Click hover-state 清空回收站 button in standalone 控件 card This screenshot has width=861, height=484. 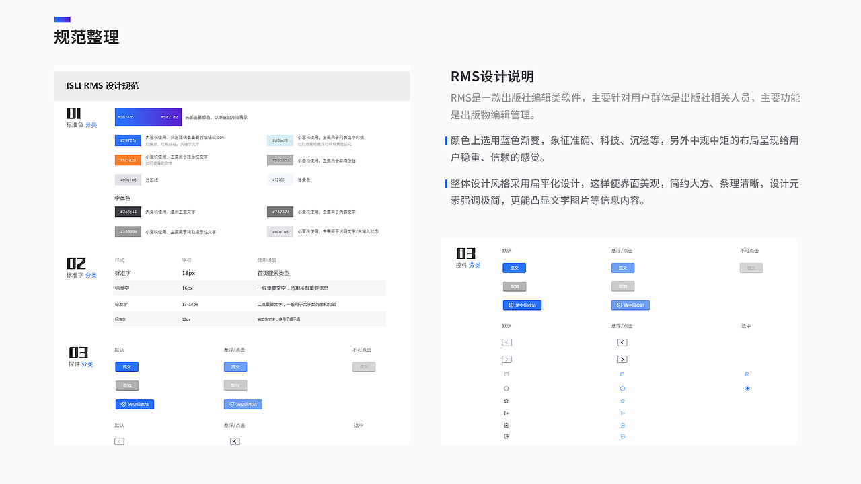[630, 305]
